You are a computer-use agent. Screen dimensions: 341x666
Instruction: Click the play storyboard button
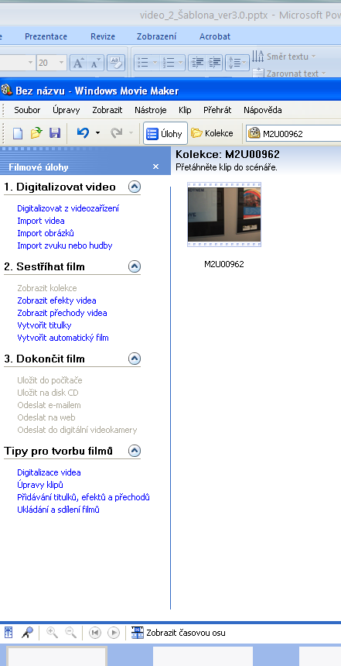coord(114,633)
